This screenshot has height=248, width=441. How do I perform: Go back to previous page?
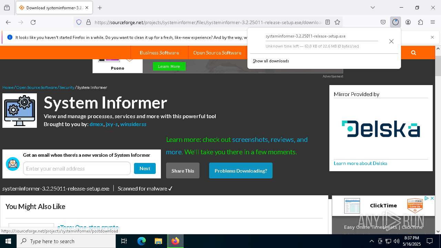8,22
